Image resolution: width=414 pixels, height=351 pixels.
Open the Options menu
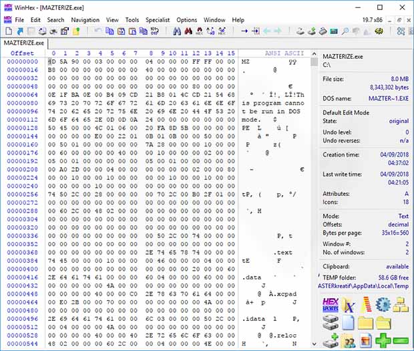tap(187, 20)
